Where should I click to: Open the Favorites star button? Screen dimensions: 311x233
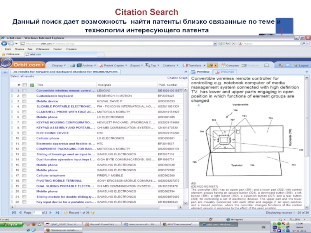click(x=11, y=54)
